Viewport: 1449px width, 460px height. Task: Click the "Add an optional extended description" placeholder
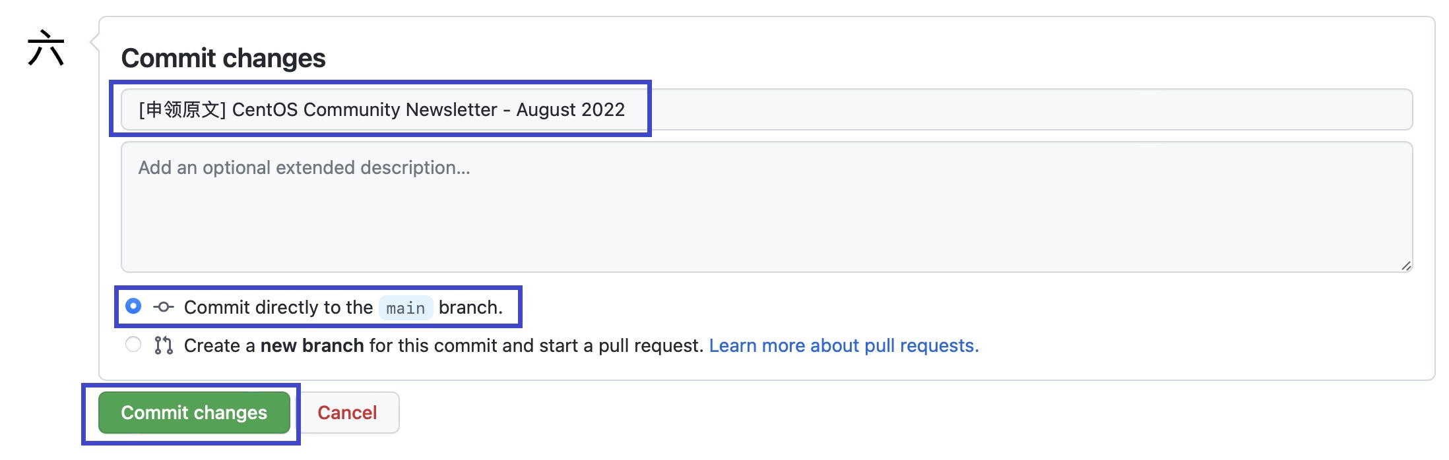pos(304,167)
